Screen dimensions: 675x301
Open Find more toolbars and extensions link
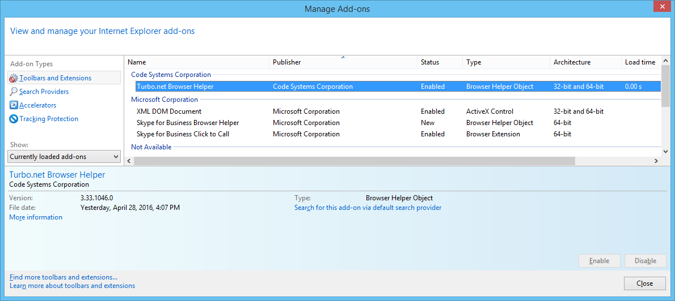64,277
